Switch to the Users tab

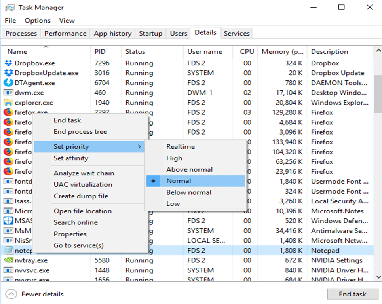[x=179, y=33]
